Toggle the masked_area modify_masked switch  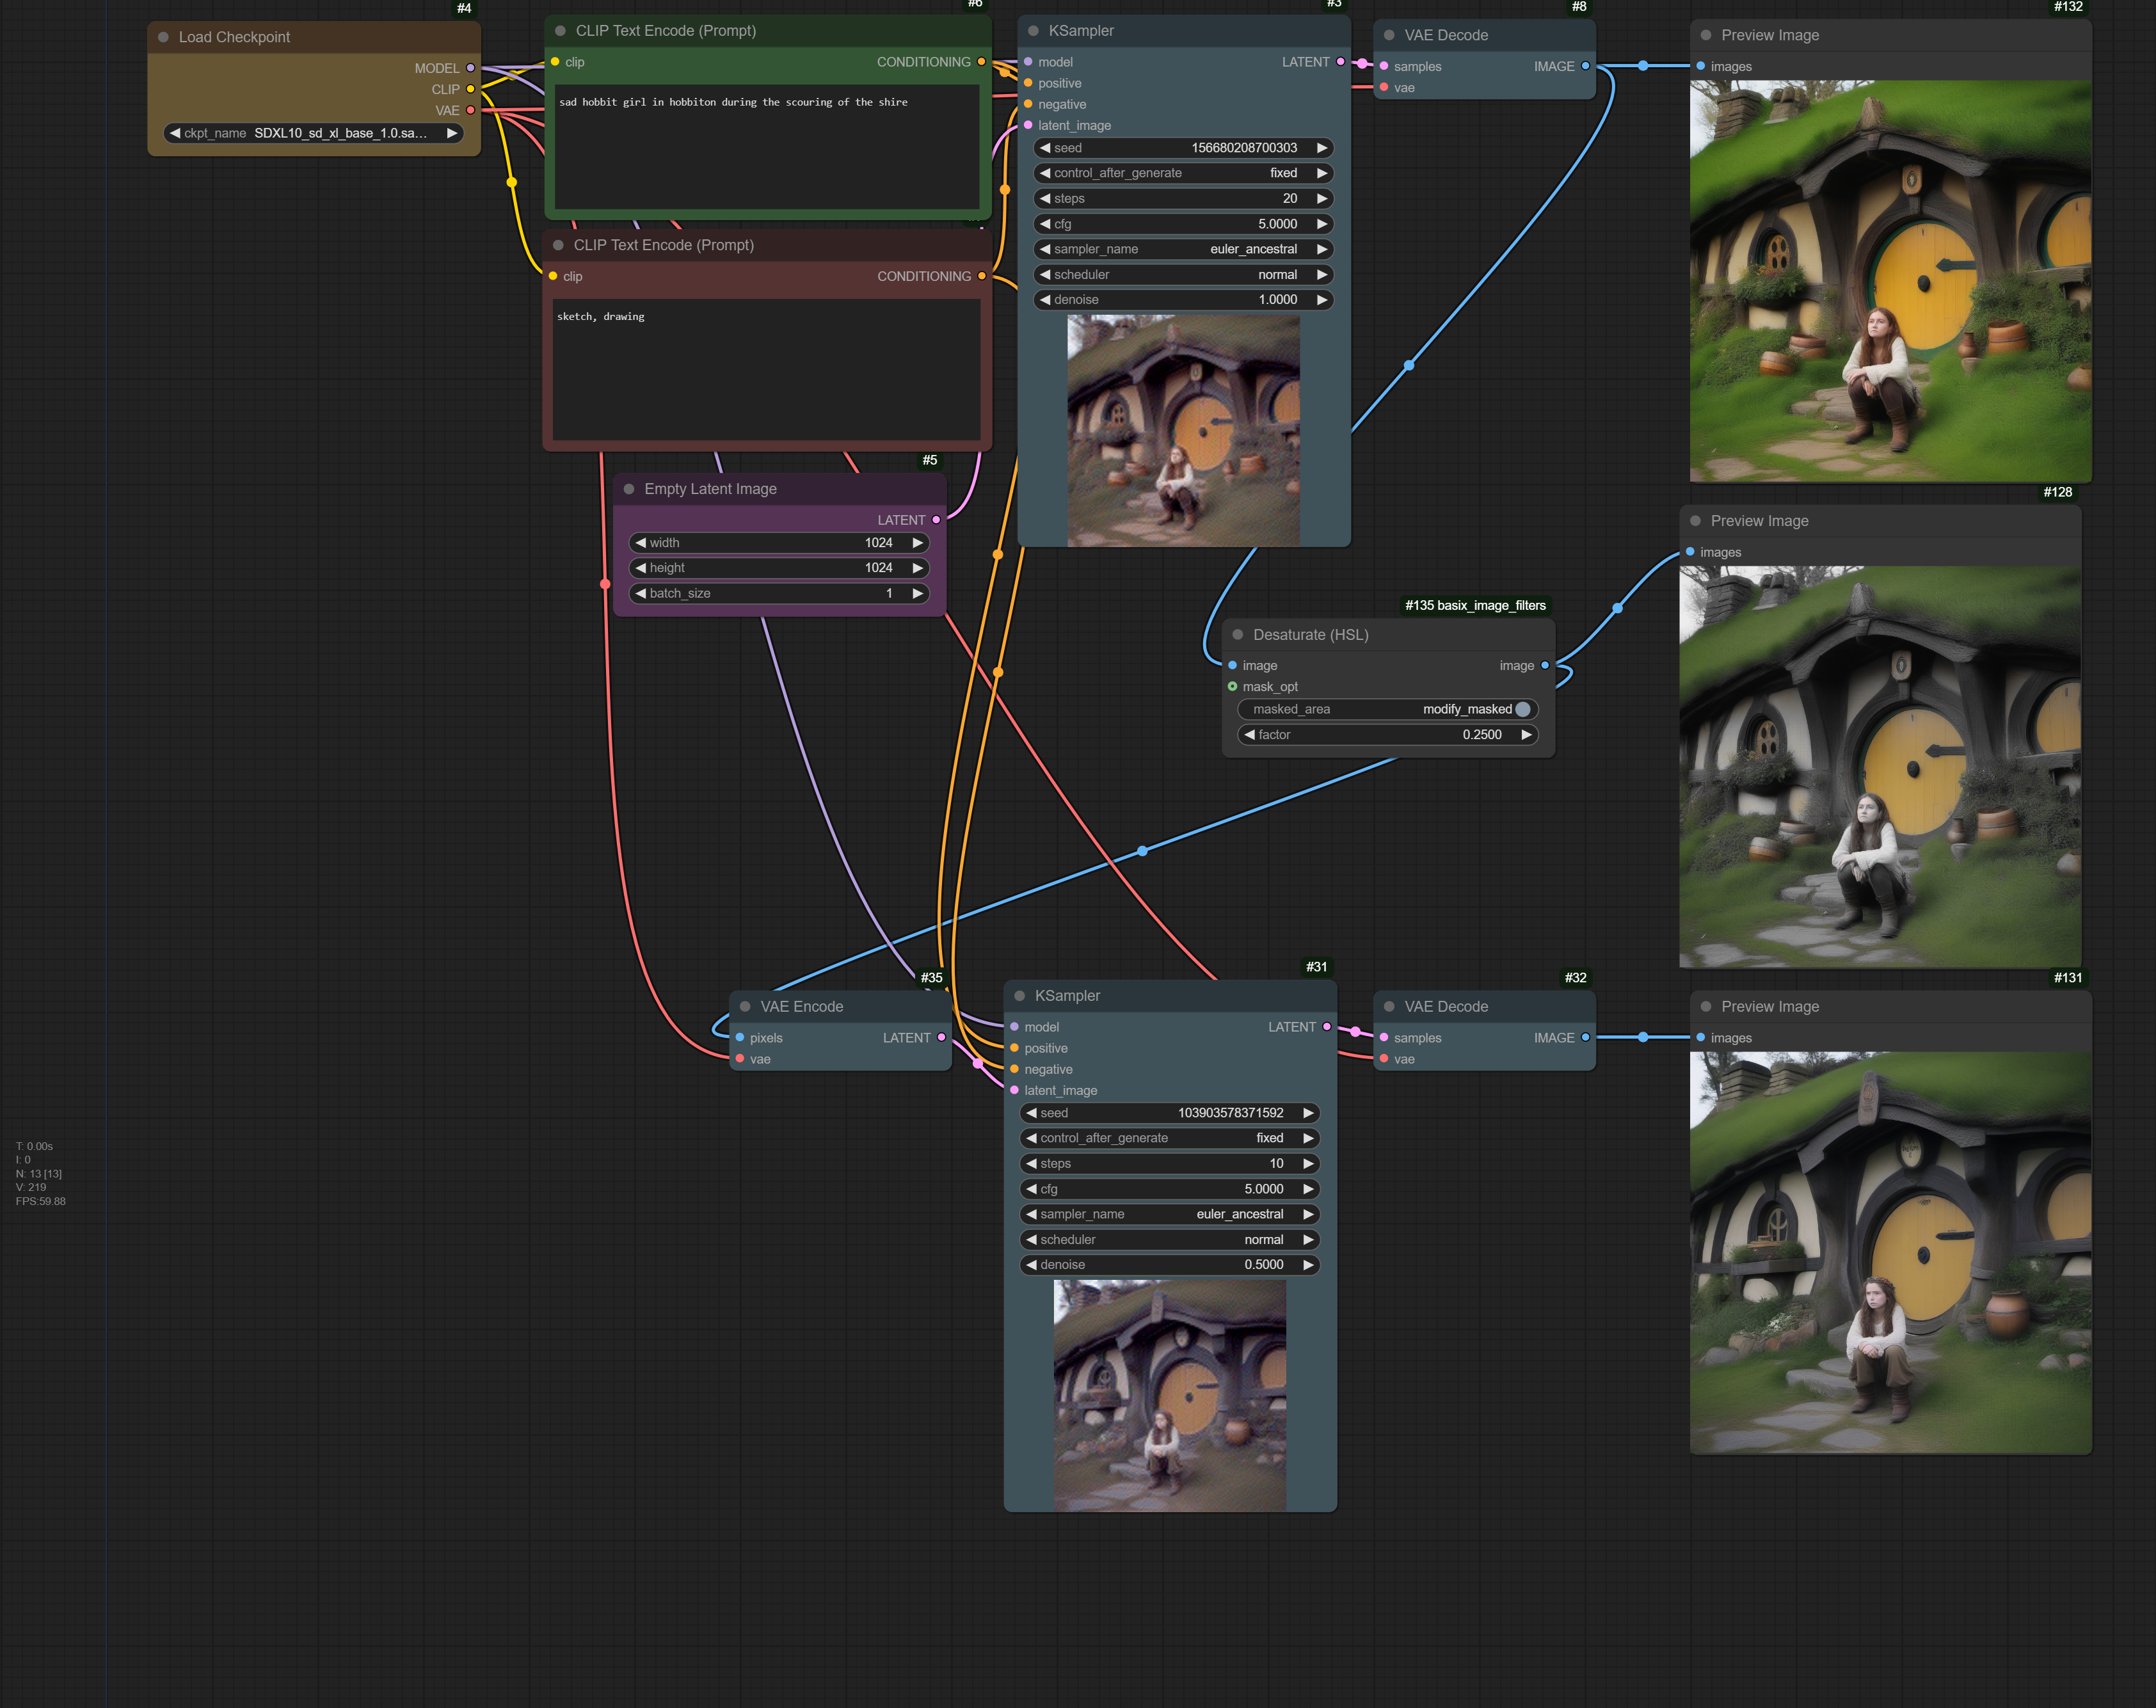(x=1387, y=709)
